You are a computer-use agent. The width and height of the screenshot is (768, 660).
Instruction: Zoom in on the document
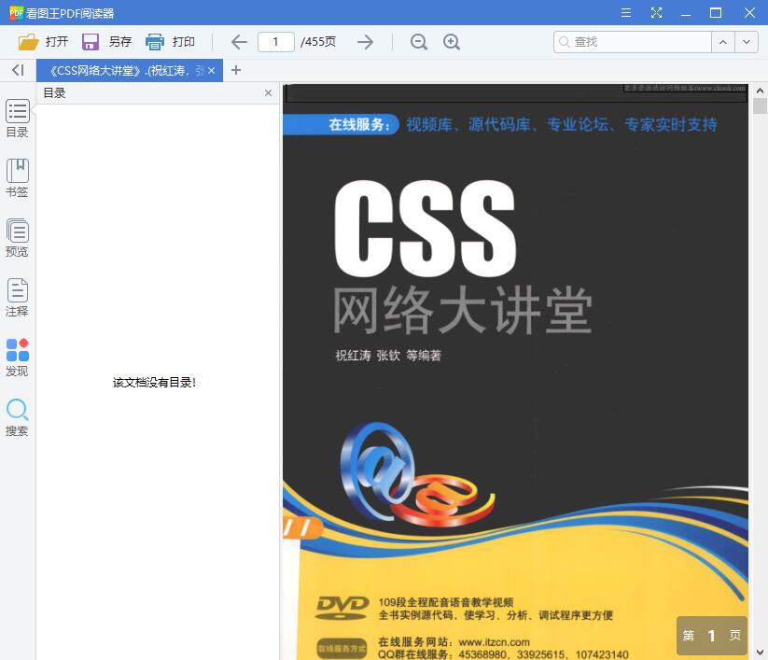pos(451,42)
